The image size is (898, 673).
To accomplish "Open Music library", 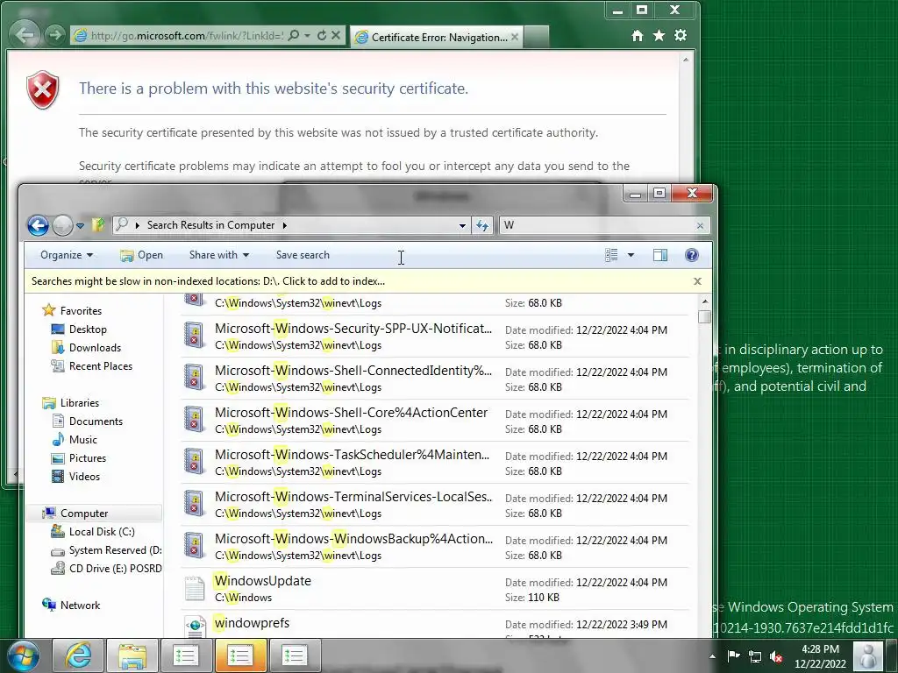I will tap(75, 440).
